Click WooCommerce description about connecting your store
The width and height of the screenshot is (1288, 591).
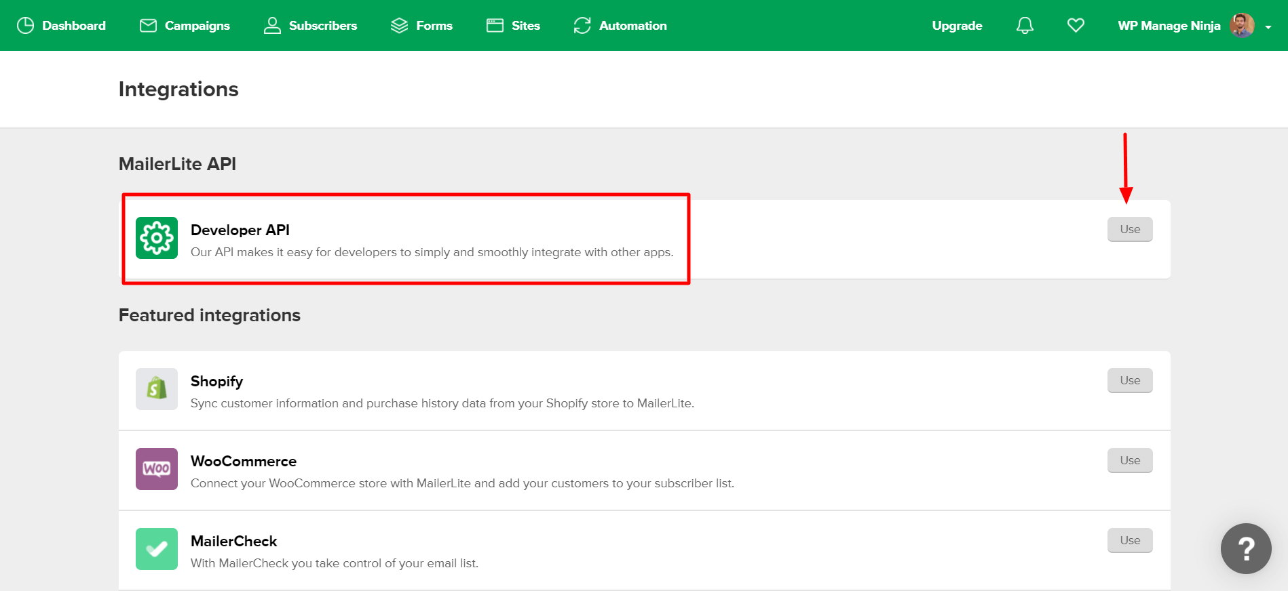click(x=462, y=483)
